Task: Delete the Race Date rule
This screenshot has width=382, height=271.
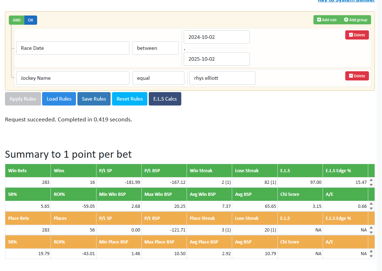Action: pos(357,35)
